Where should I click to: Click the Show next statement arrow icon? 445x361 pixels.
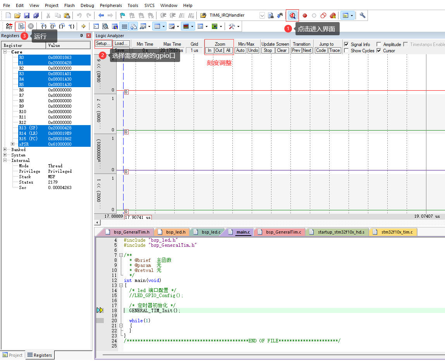point(83,26)
